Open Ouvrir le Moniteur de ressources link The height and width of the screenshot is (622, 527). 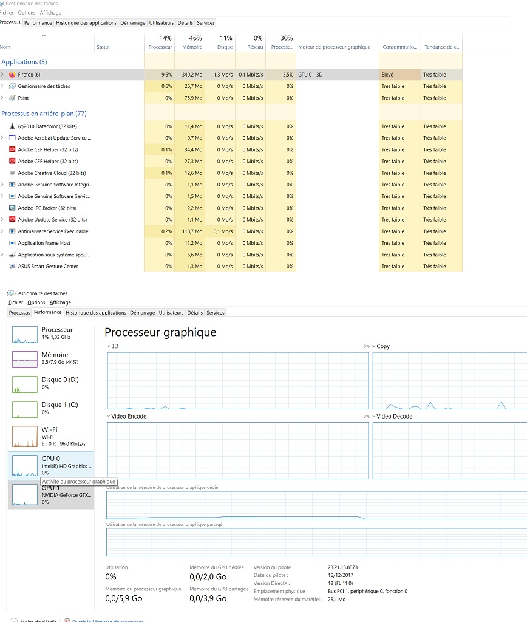(106, 620)
